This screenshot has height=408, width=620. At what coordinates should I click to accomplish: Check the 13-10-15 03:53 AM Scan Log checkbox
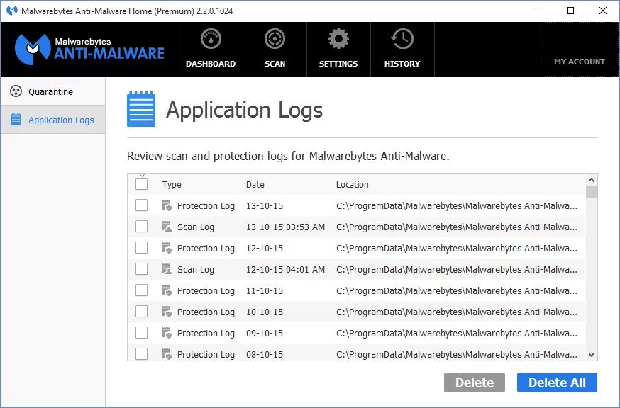click(x=142, y=227)
